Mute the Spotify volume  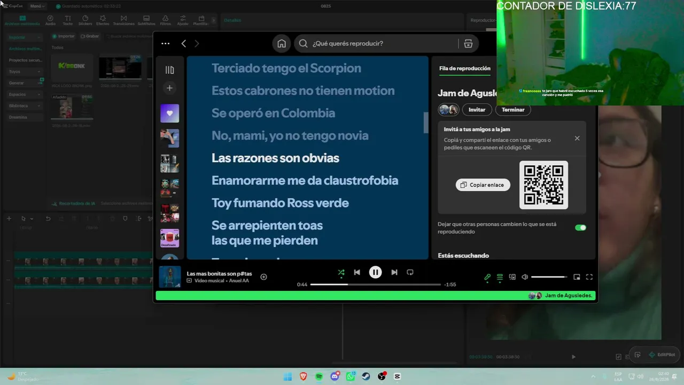click(x=525, y=277)
